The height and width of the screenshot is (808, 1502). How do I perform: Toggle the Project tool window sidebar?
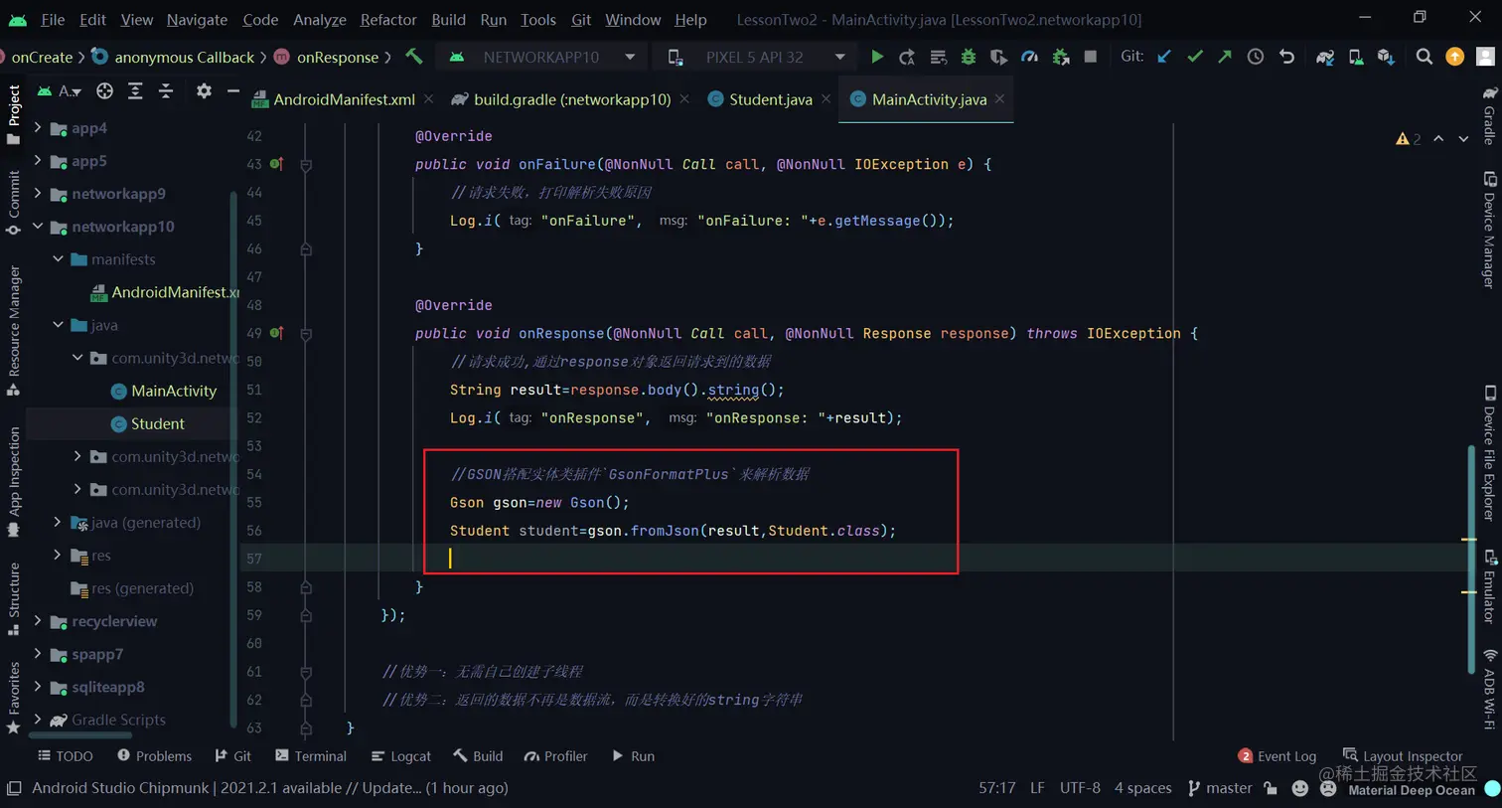tap(14, 114)
